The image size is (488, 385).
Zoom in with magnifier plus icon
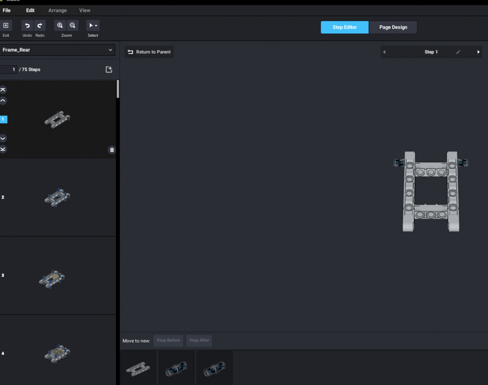point(60,26)
